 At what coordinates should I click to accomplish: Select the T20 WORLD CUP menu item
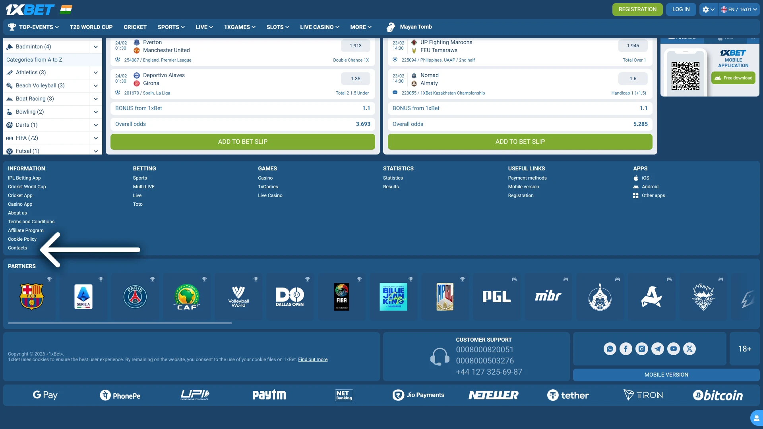tap(91, 27)
